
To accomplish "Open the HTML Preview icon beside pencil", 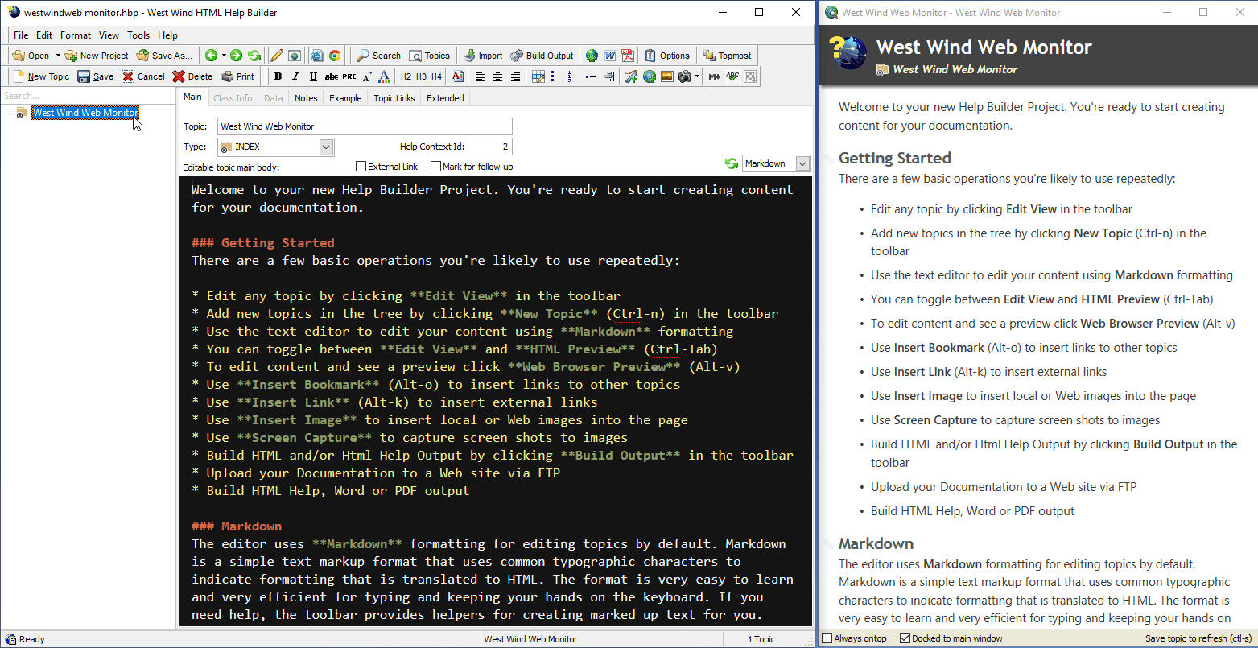I will (x=295, y=56).
